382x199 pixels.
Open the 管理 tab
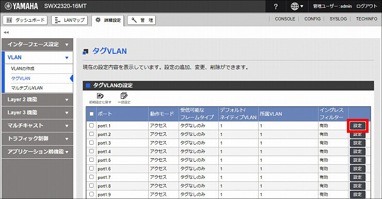click(x=141, y=20)
